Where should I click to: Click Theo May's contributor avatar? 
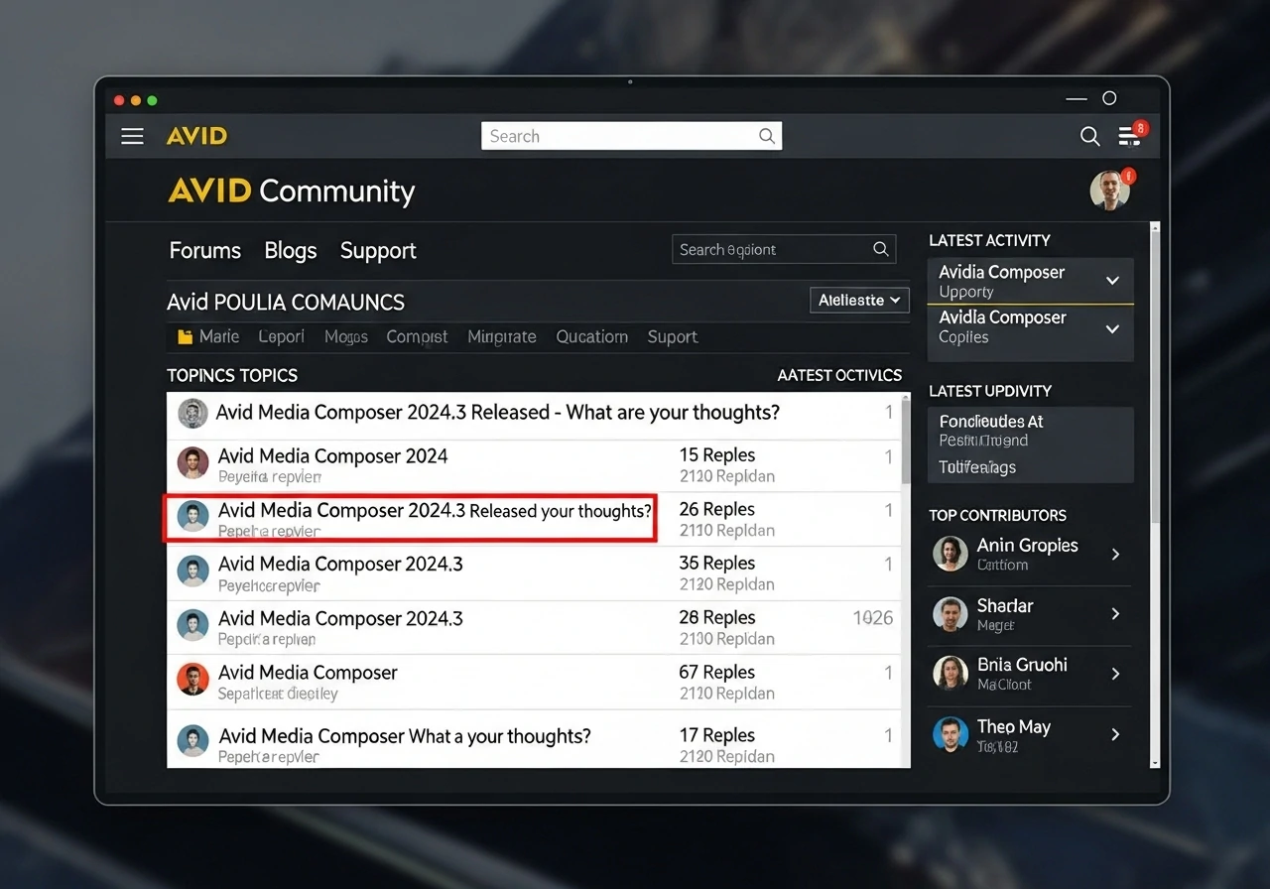click(951, 734)
